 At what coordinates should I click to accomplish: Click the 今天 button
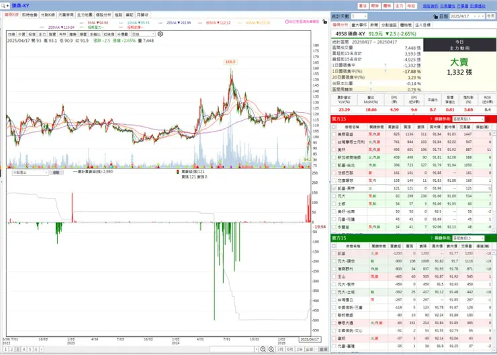[491, 16]
